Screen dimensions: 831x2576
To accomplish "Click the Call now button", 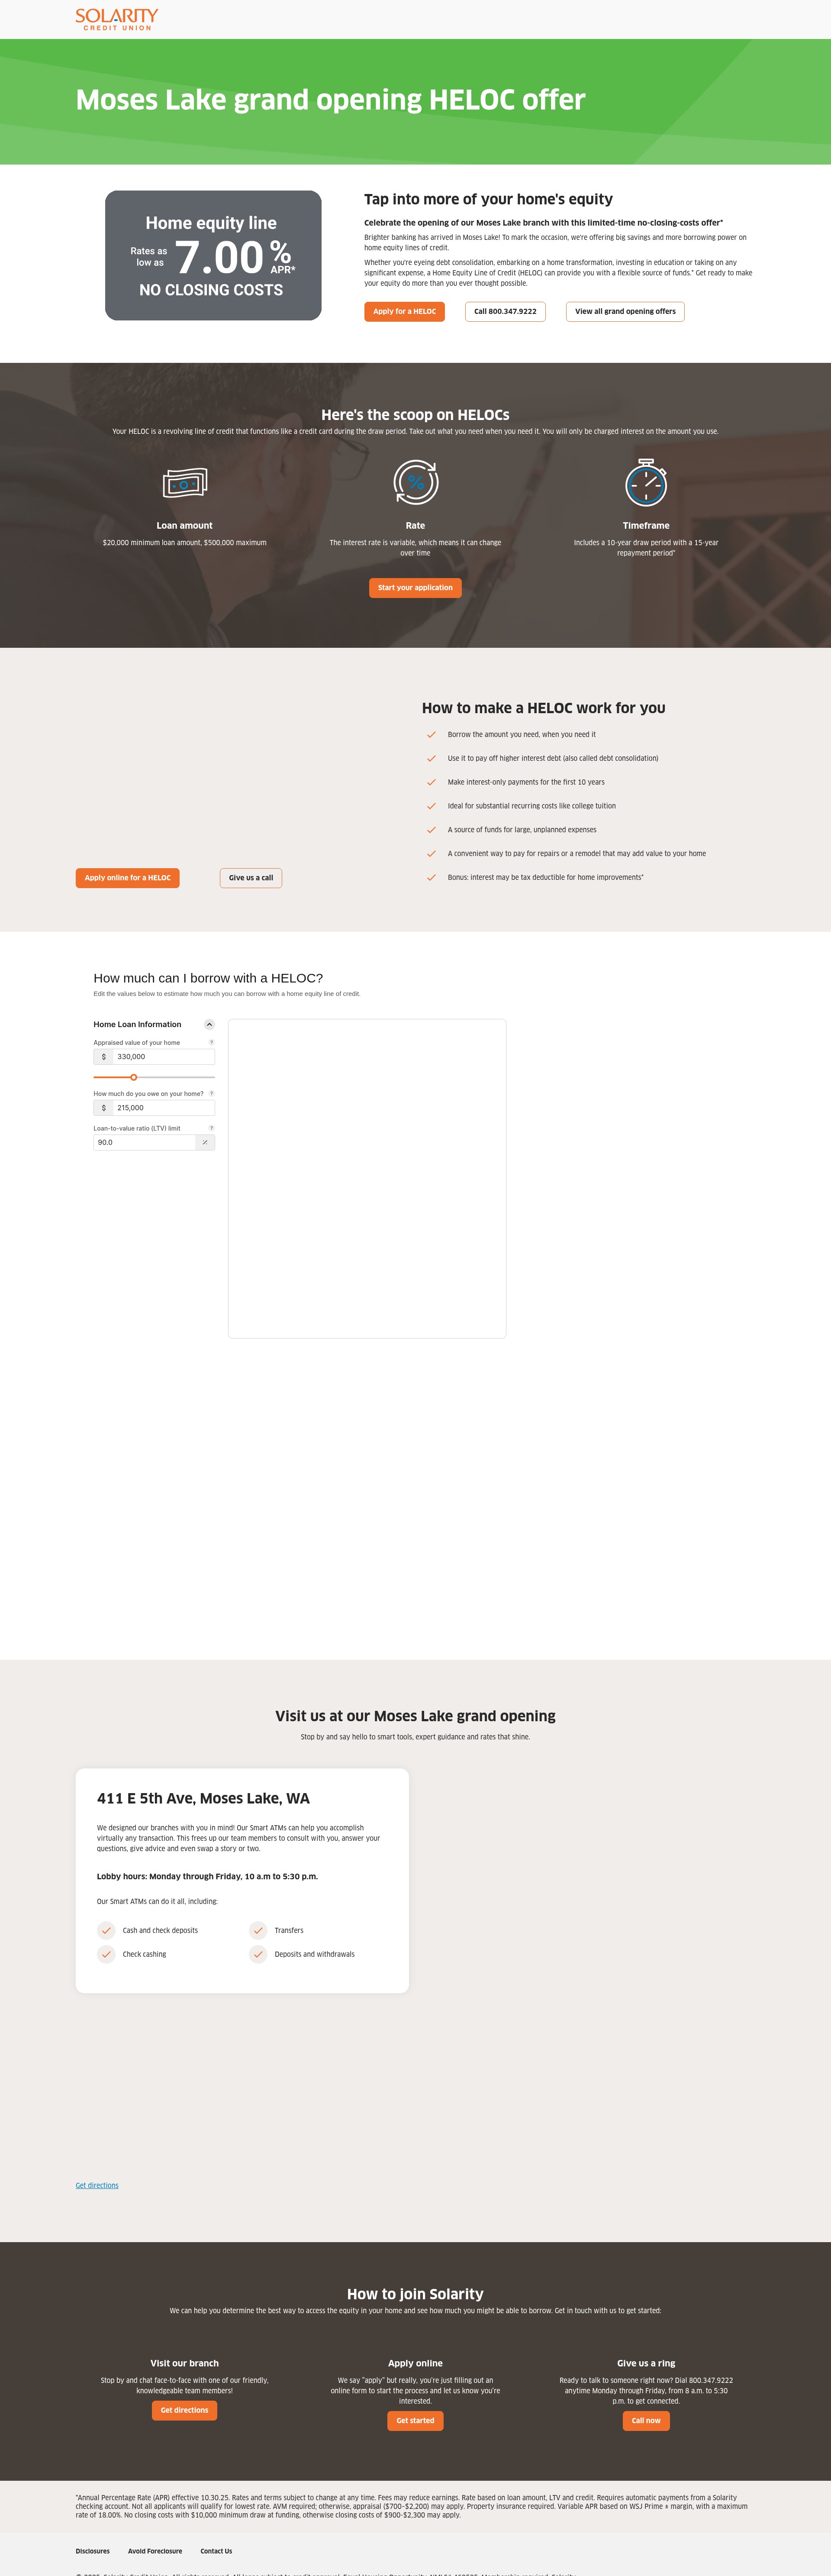I will 646,2421.
